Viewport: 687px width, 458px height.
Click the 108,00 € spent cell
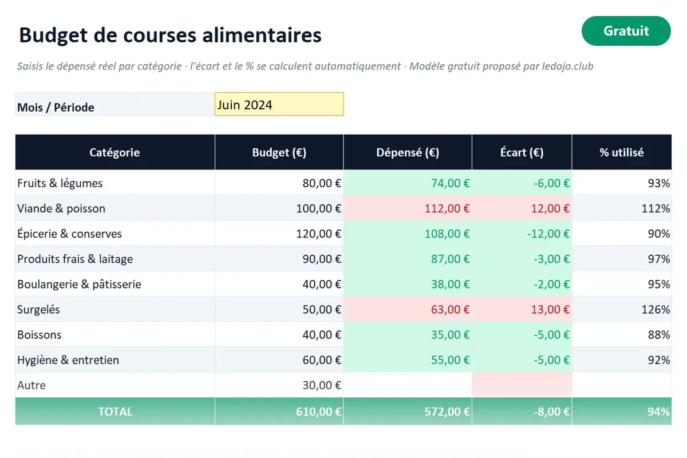408,234
